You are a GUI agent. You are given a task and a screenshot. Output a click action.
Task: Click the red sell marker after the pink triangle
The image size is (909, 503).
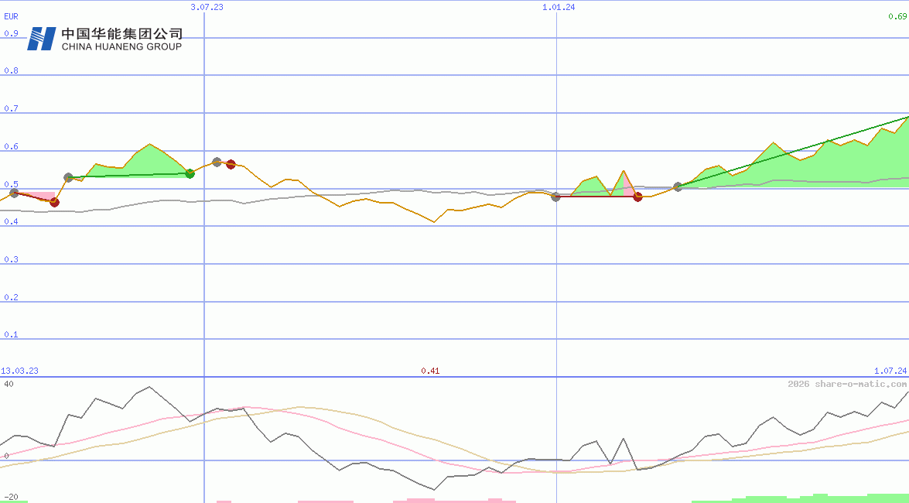click(637, 197)
